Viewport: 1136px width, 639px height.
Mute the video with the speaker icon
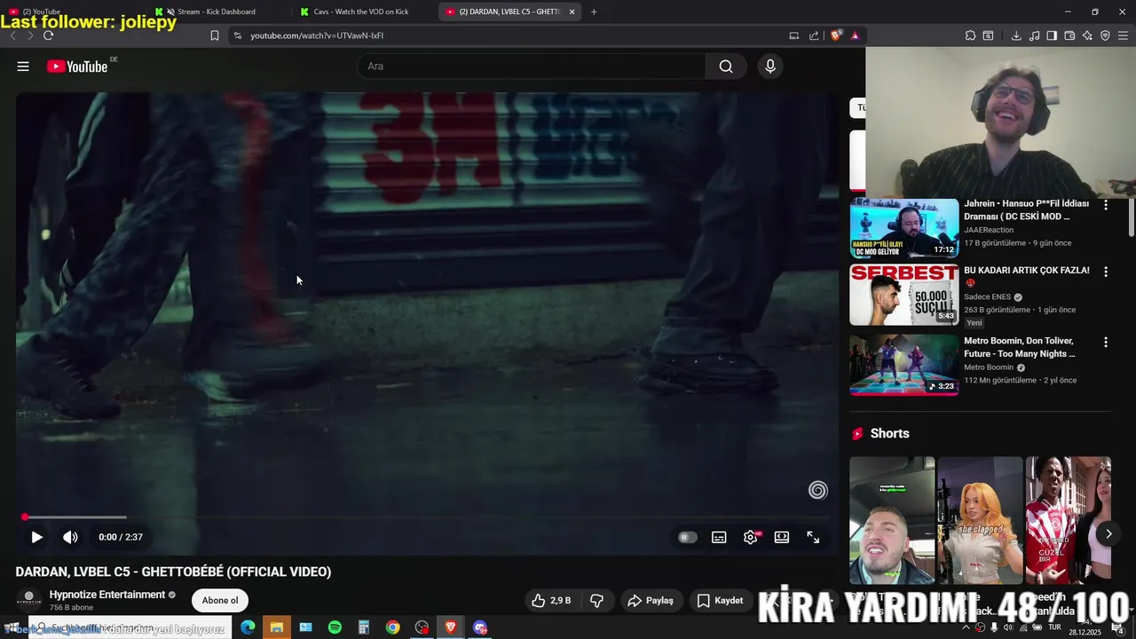[70, 537]
